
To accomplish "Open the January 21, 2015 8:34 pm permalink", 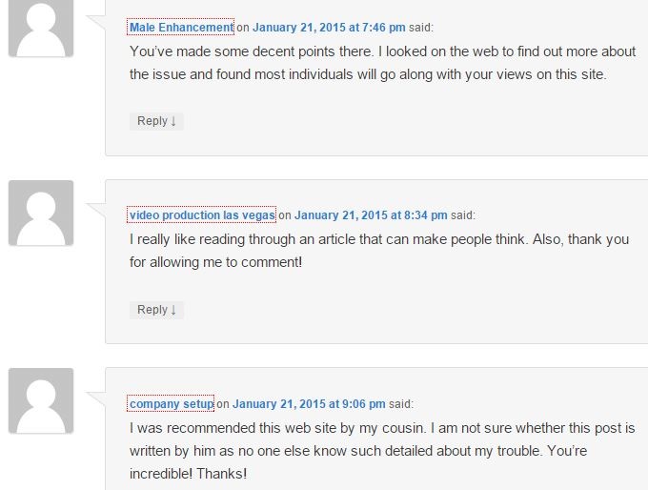I will click(x=371, y=215).
